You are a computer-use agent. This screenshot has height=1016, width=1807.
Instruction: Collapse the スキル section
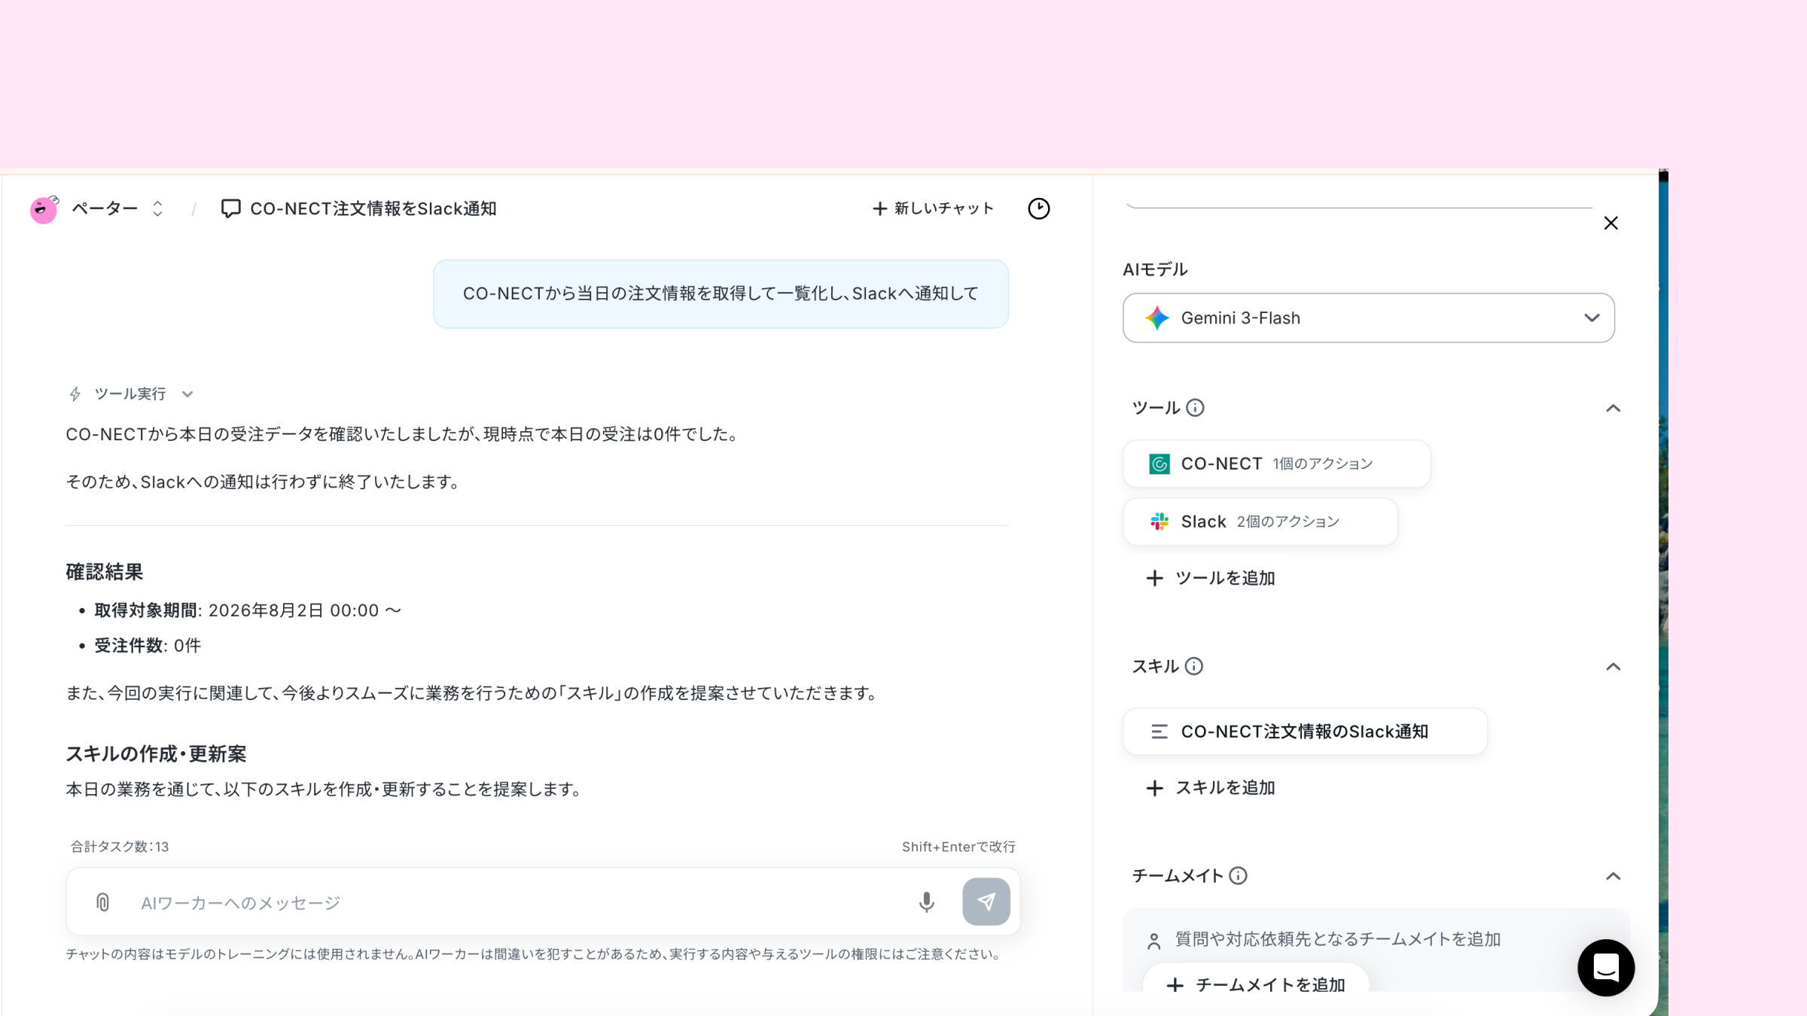pyautogui.click(x=1613, y=667)
